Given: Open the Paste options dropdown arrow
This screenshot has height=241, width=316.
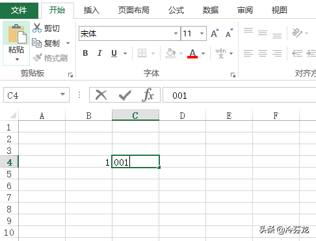Looking at the screenshot, I should (x=17, y=59).
